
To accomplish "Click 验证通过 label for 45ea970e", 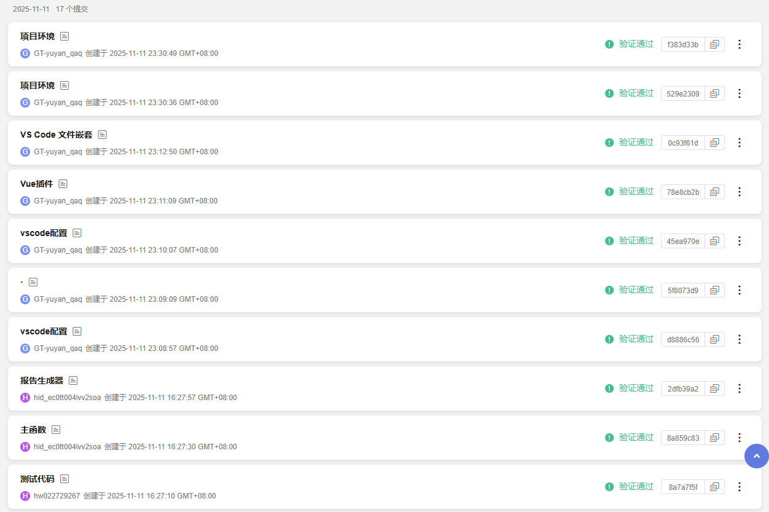I will pos(636,241).
